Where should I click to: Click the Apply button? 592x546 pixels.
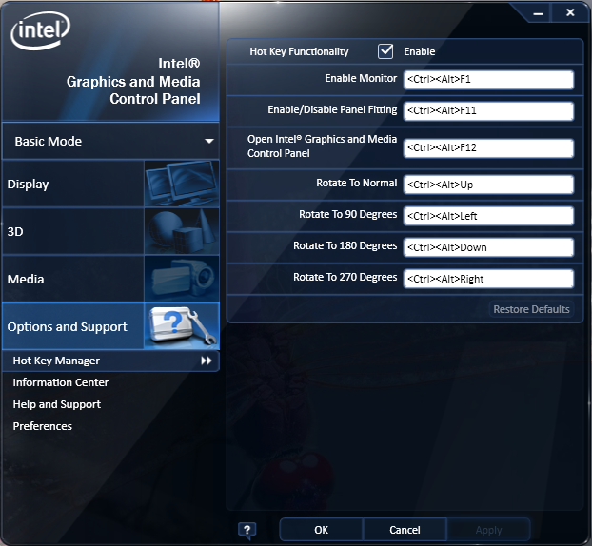coord(488,530)
